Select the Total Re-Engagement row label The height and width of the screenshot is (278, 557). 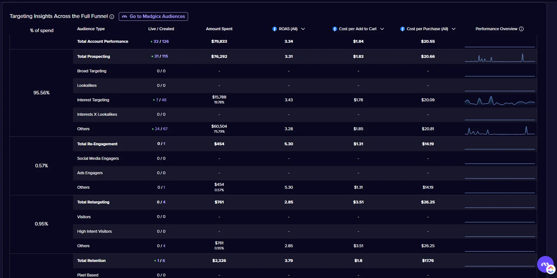[97, 144]
